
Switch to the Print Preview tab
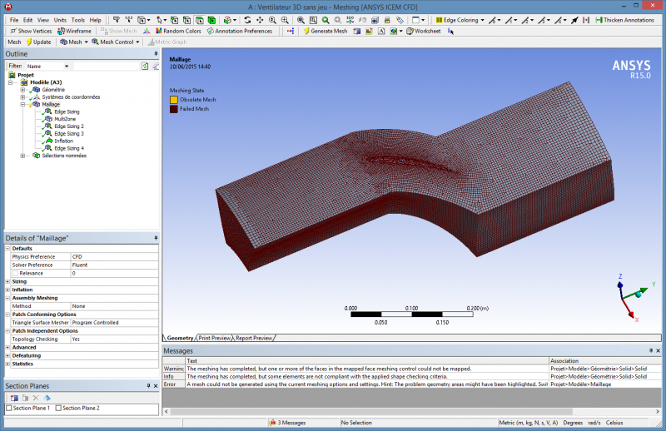coord(214,338)
